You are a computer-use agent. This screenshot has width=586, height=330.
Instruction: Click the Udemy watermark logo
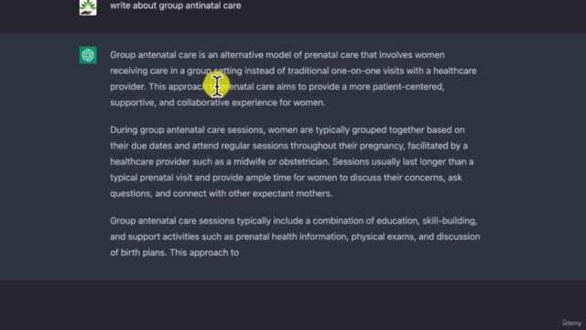pyautogui.click(x=571, y=323)
